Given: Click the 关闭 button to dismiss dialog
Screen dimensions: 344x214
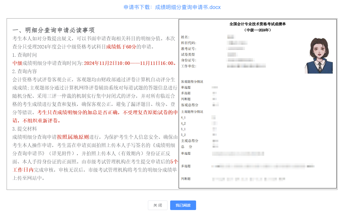Looking at the screenshot, I should pyautogui.click(x=157, y=205).
